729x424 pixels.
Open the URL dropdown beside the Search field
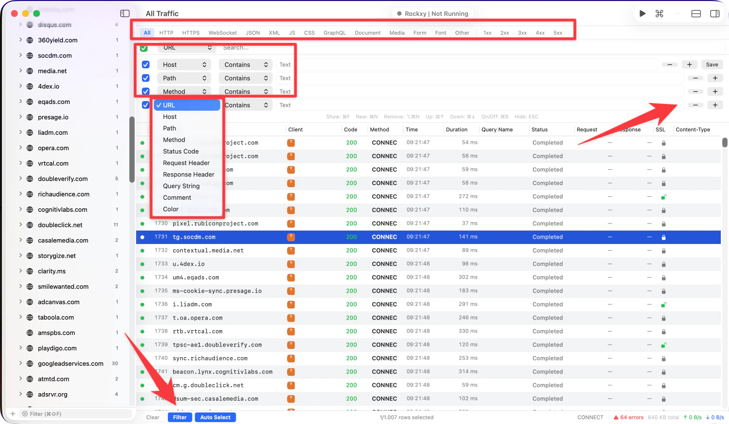(187, 48)
